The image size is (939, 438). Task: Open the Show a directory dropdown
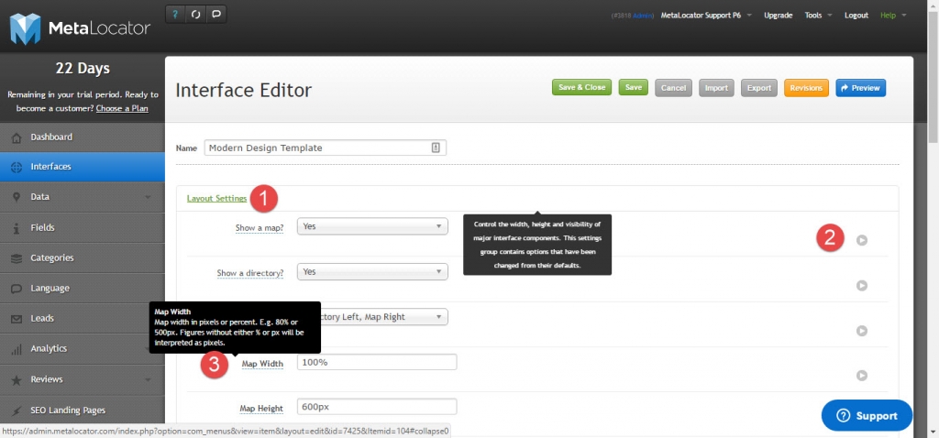(x=372, y=271)
